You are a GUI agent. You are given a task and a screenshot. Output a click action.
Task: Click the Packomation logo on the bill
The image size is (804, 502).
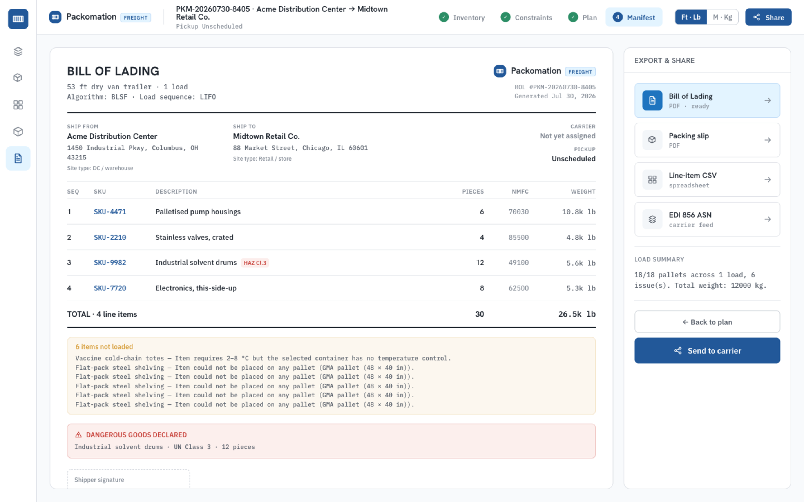tap(500, 71)
